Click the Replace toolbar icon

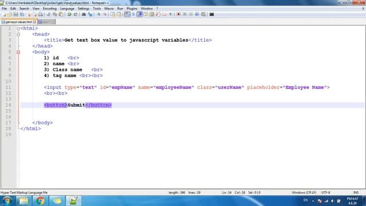pos(90,14)
